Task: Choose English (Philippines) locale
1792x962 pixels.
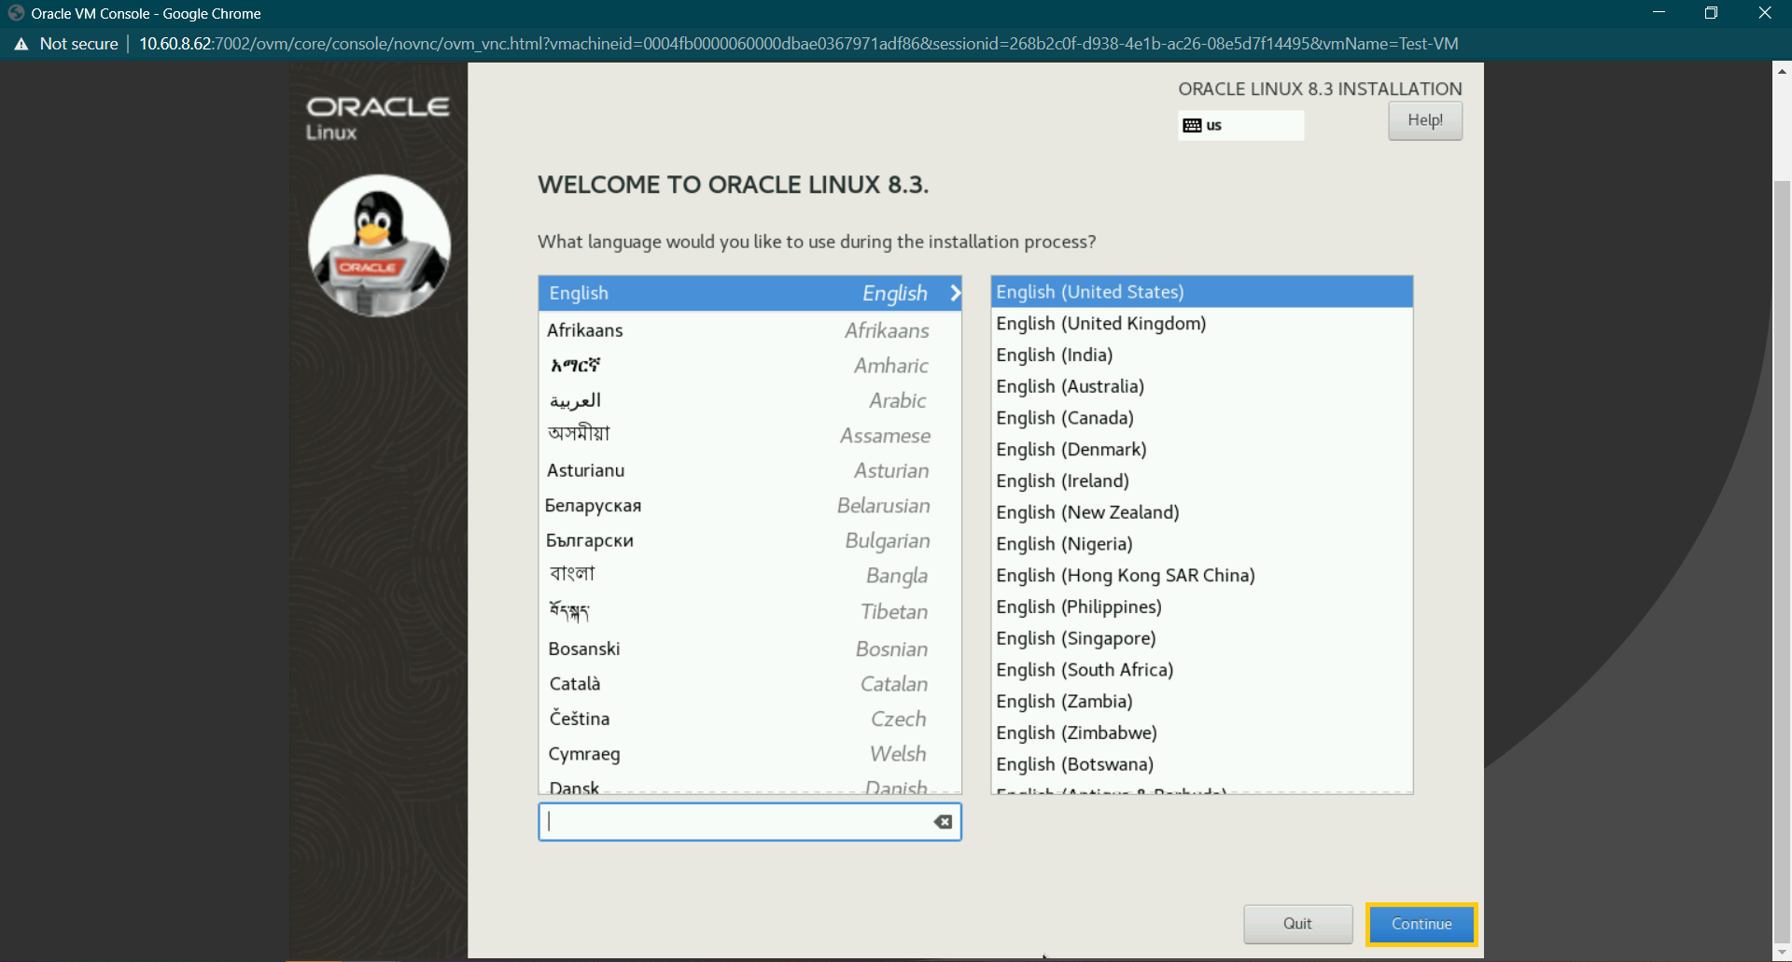Action: click(1202, 607)
